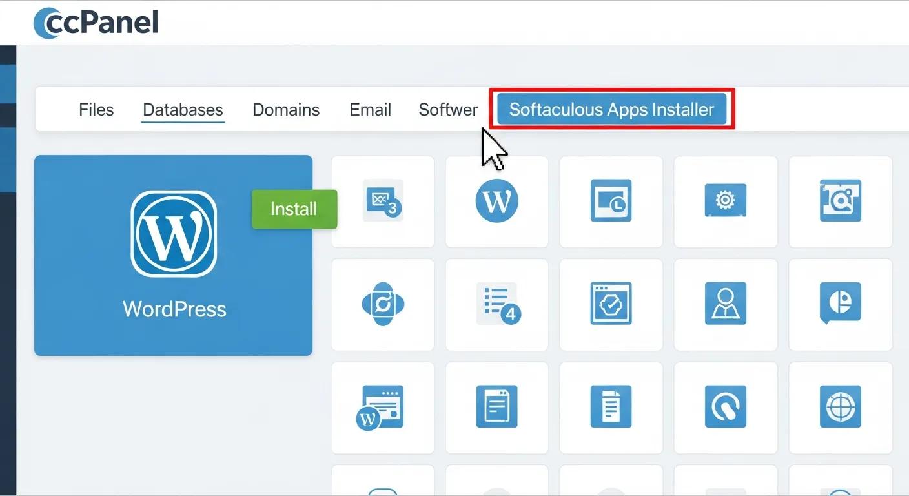Open Softaculous Apps Installer
Viewport: 909px width, 496px height.
612,110
